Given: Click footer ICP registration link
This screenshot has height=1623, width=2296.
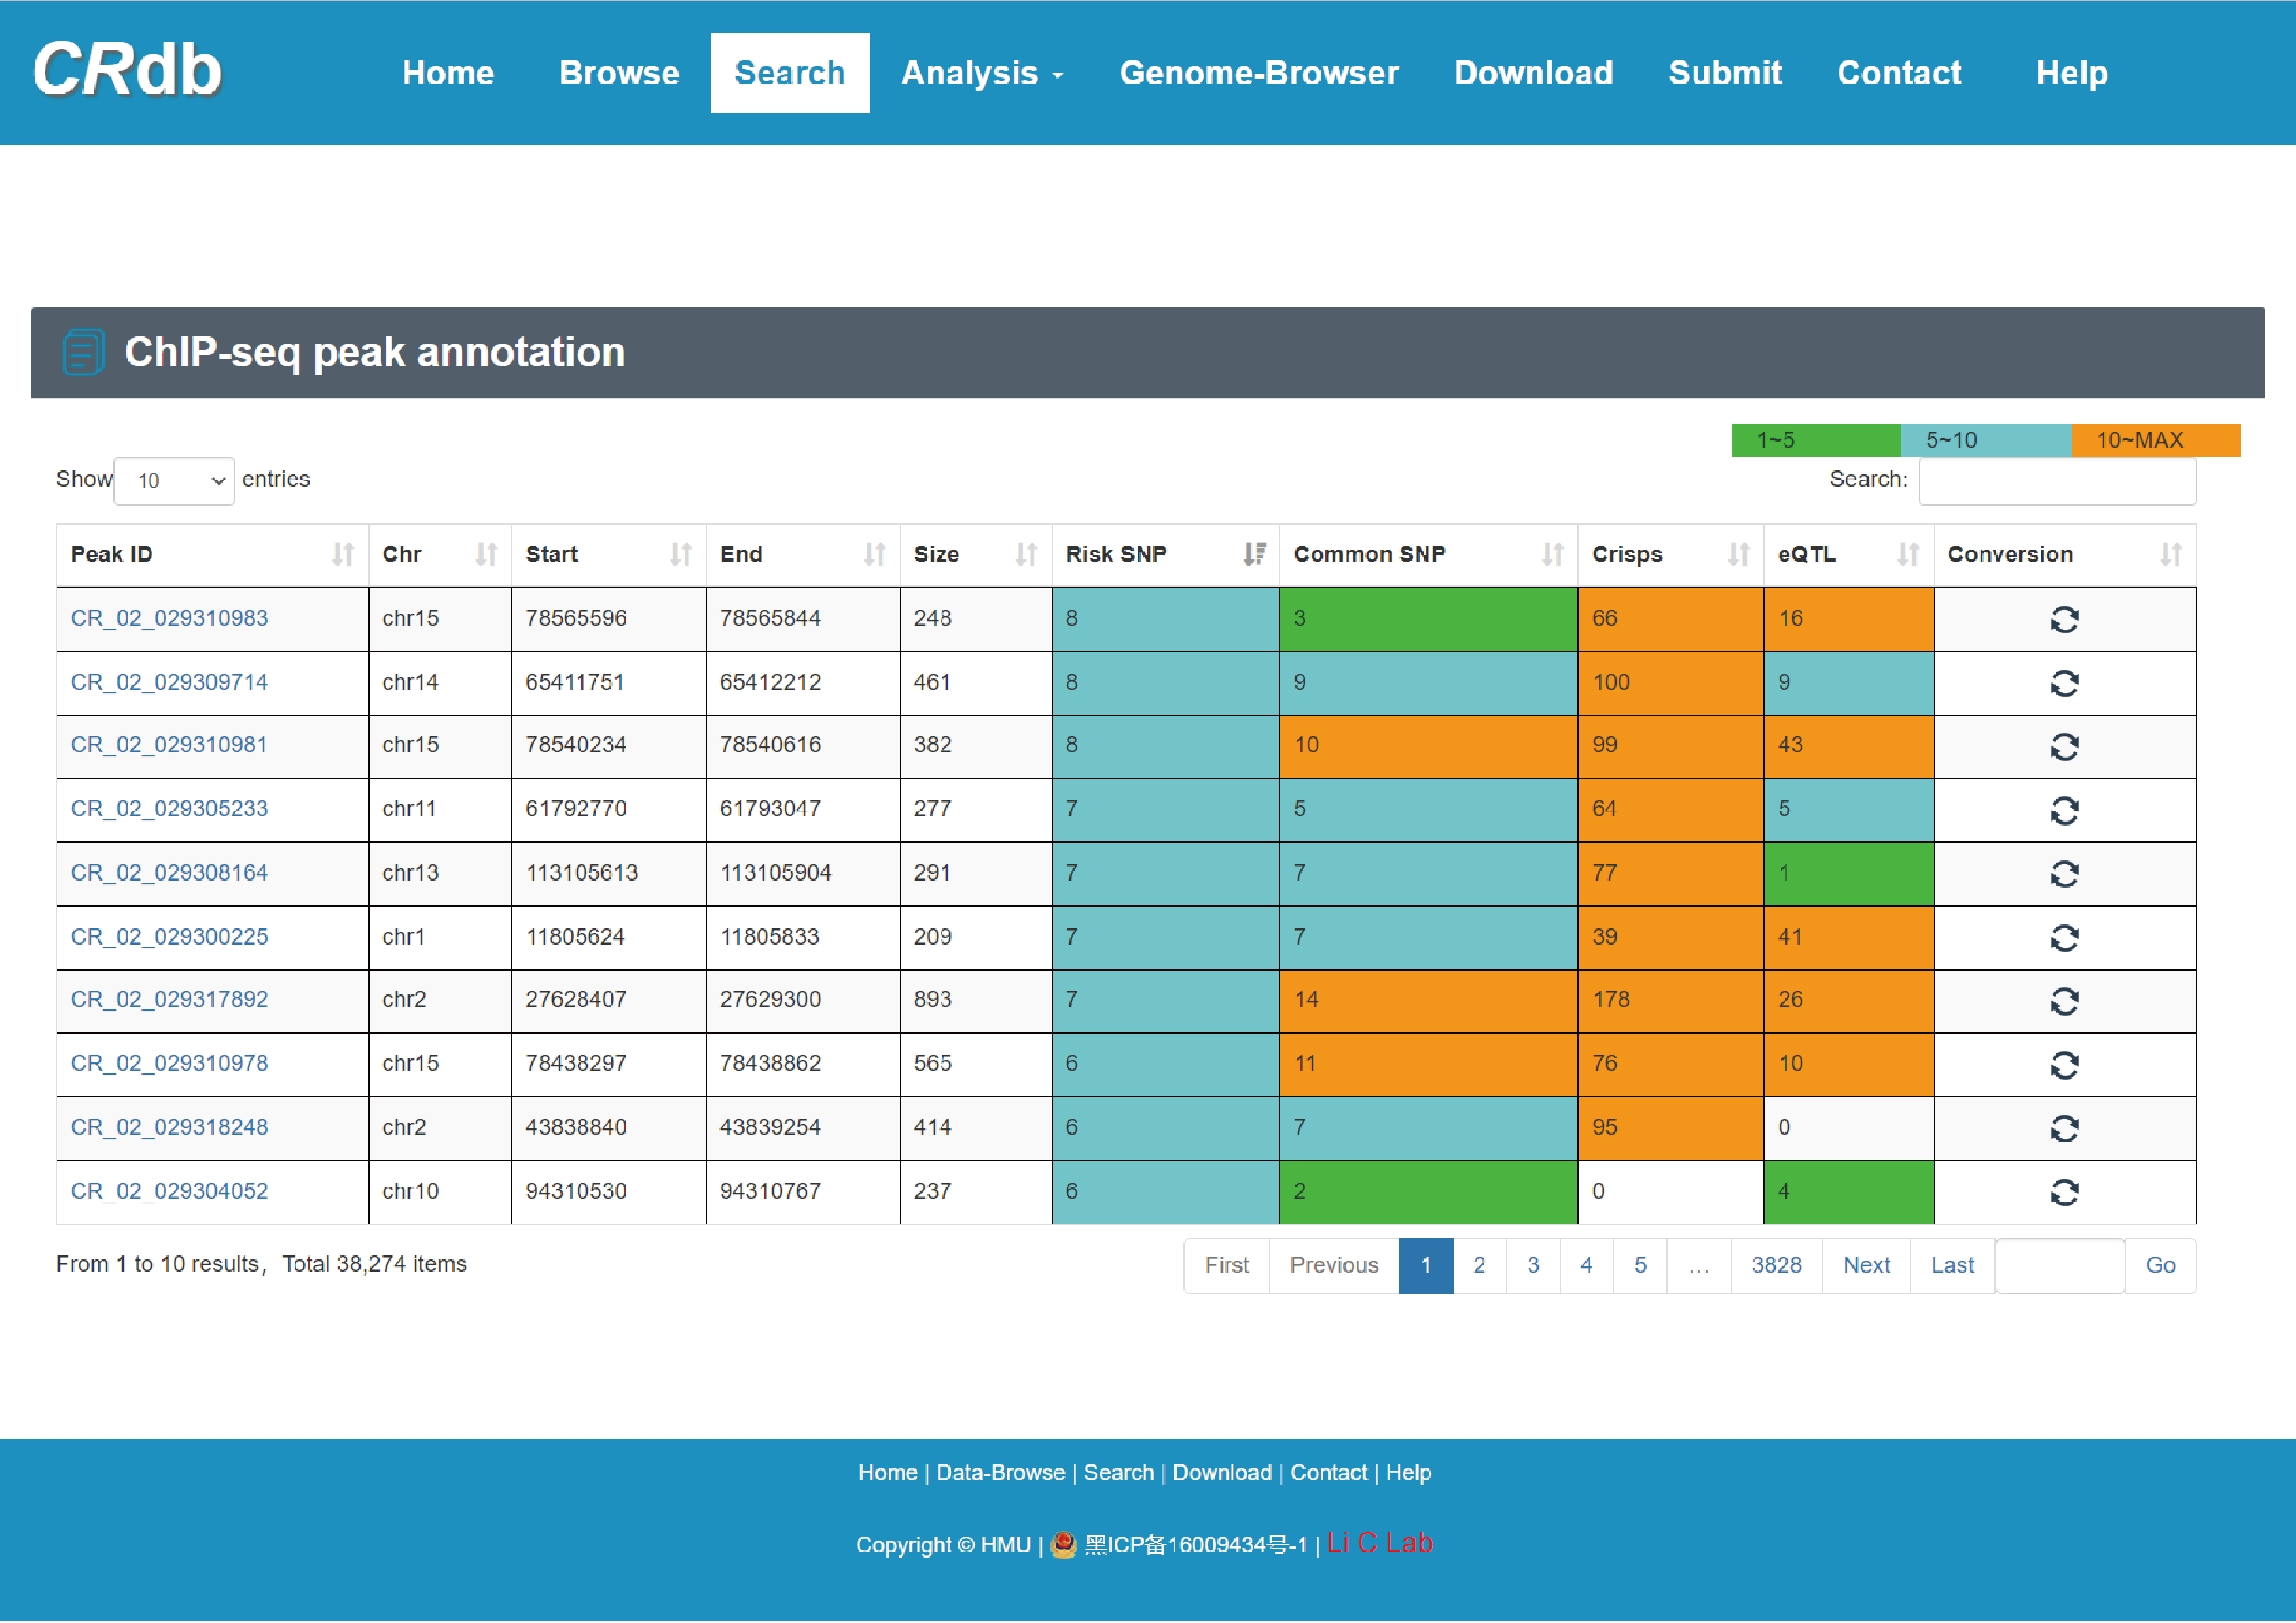Looking at the screenshot, I should point(1196,1545).
